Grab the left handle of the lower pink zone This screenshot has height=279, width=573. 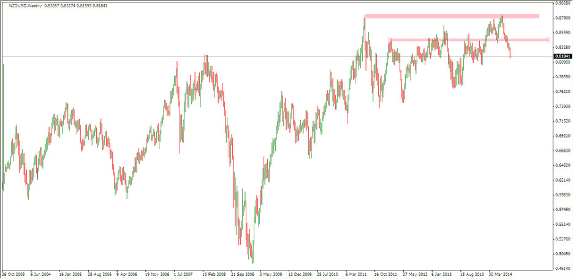click(390, 40)
